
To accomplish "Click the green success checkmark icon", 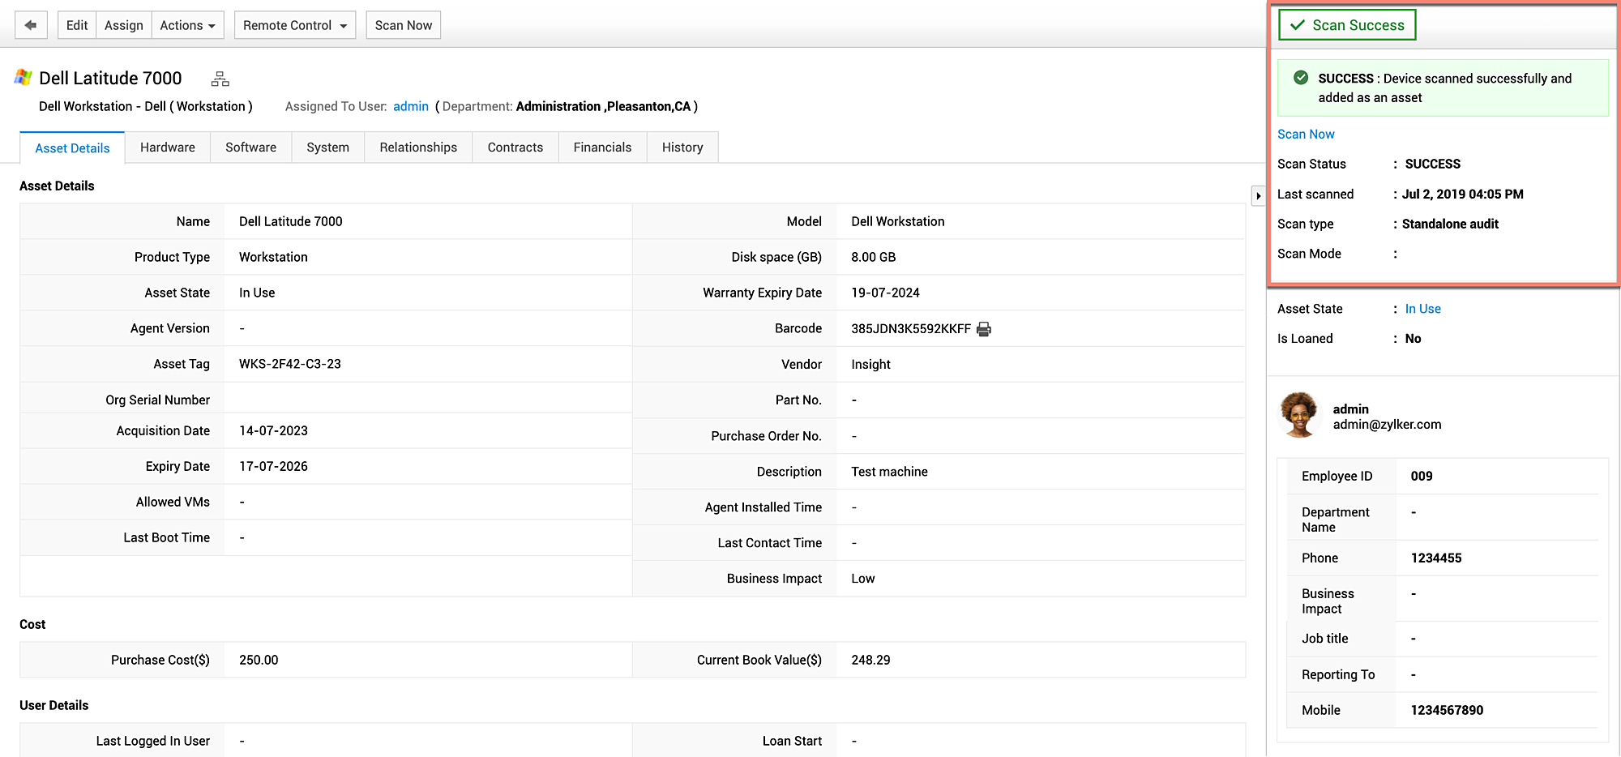I will point(1301,78).
